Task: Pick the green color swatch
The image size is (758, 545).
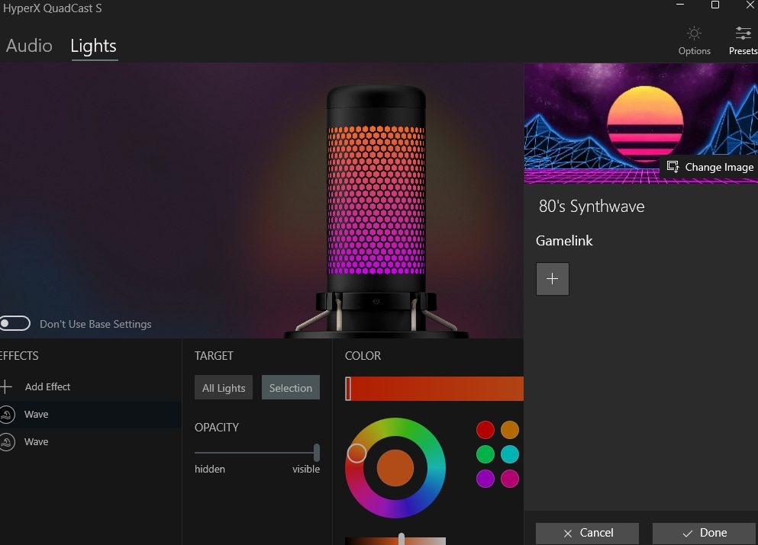Action: 485,454
